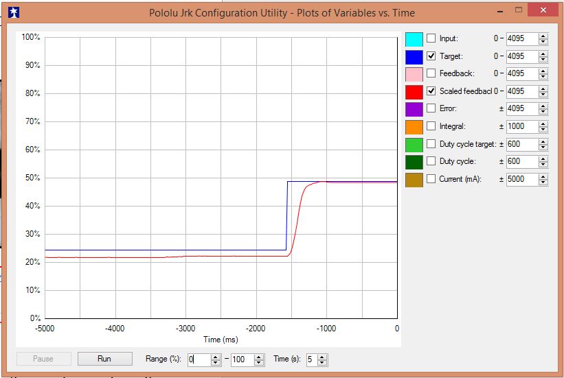This screenshot has height=378, width=564.
Task: Click the Scaled feedback range value field
Action: [x=522, y=91]
